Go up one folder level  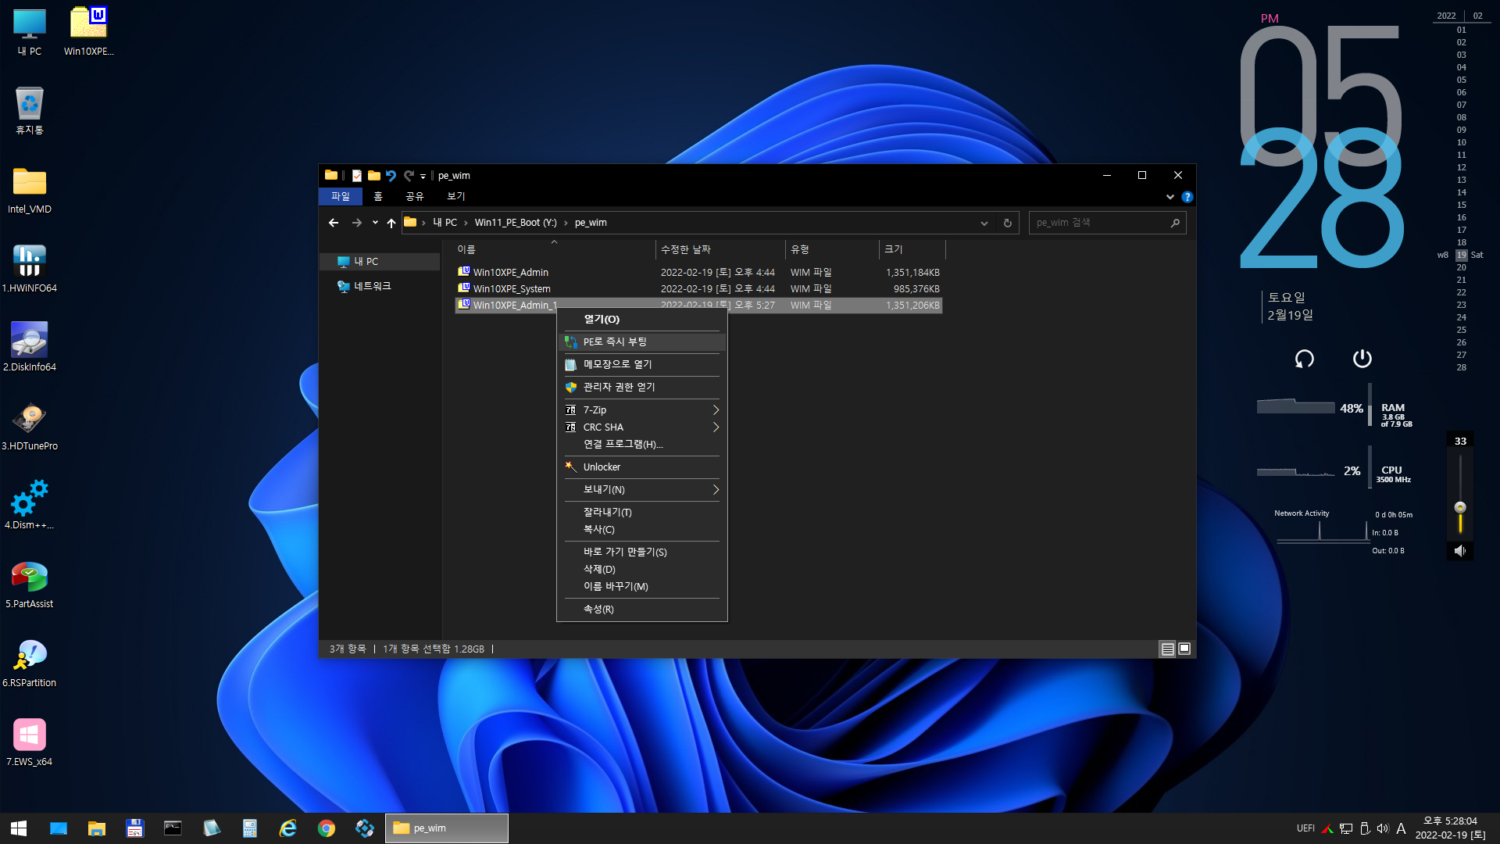coord(391,224)
